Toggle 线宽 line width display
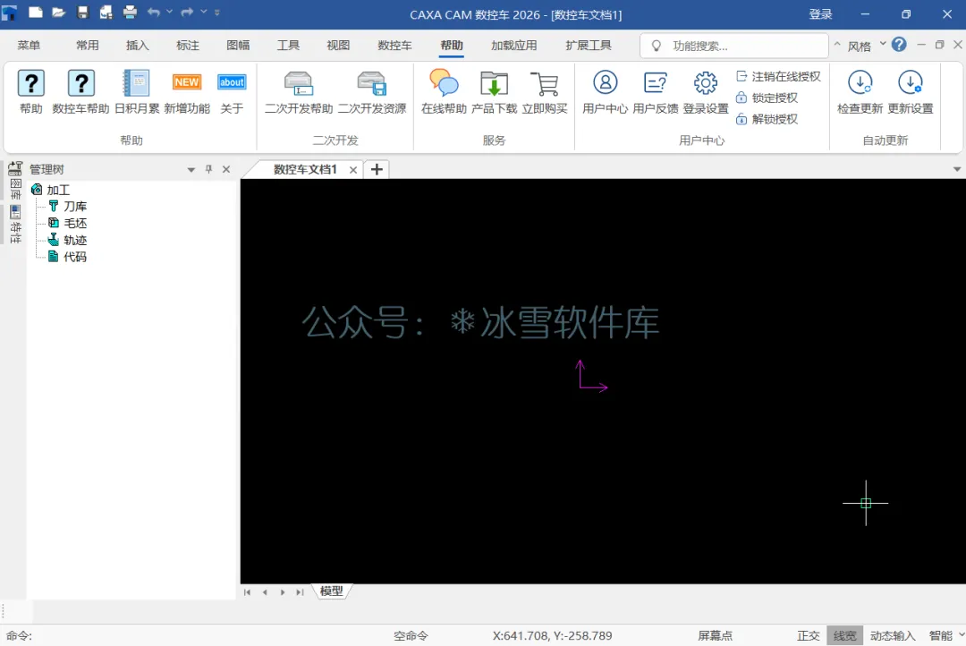966x646 pixels. [x=844, y=635]
